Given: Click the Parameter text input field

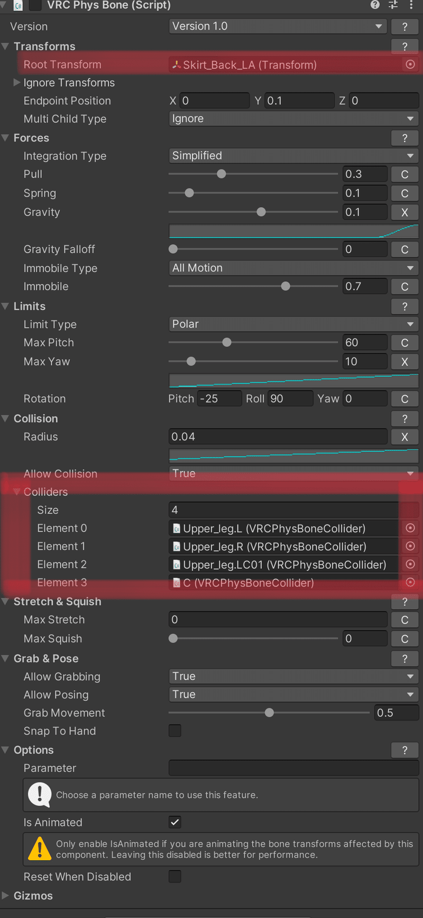Looking at the screenshot, I should [293, 768].
